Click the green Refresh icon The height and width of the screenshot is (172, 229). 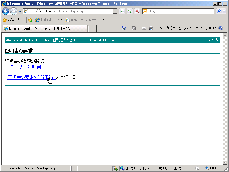tap(130, 11)
